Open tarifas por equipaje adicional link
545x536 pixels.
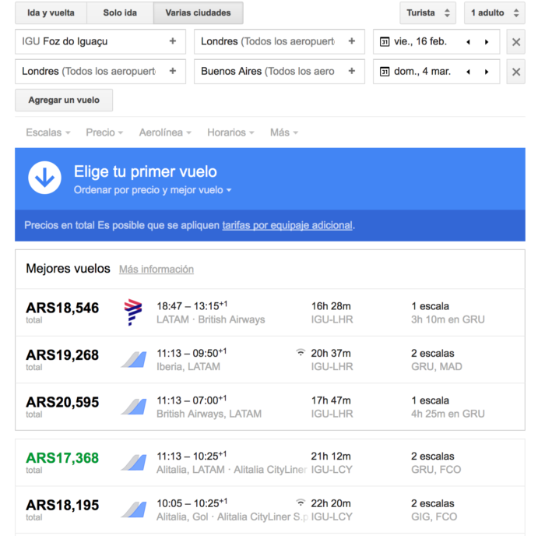click(x=287, y=226)
